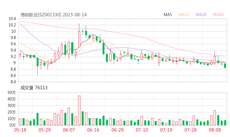
Task: Click the 9.8 price axis label
Action: coord(13,38)
